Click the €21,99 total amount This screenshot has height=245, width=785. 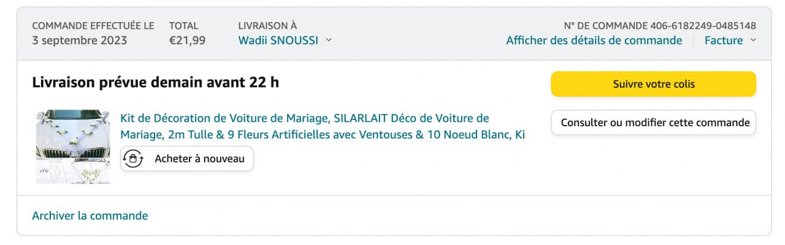(187, 40)
